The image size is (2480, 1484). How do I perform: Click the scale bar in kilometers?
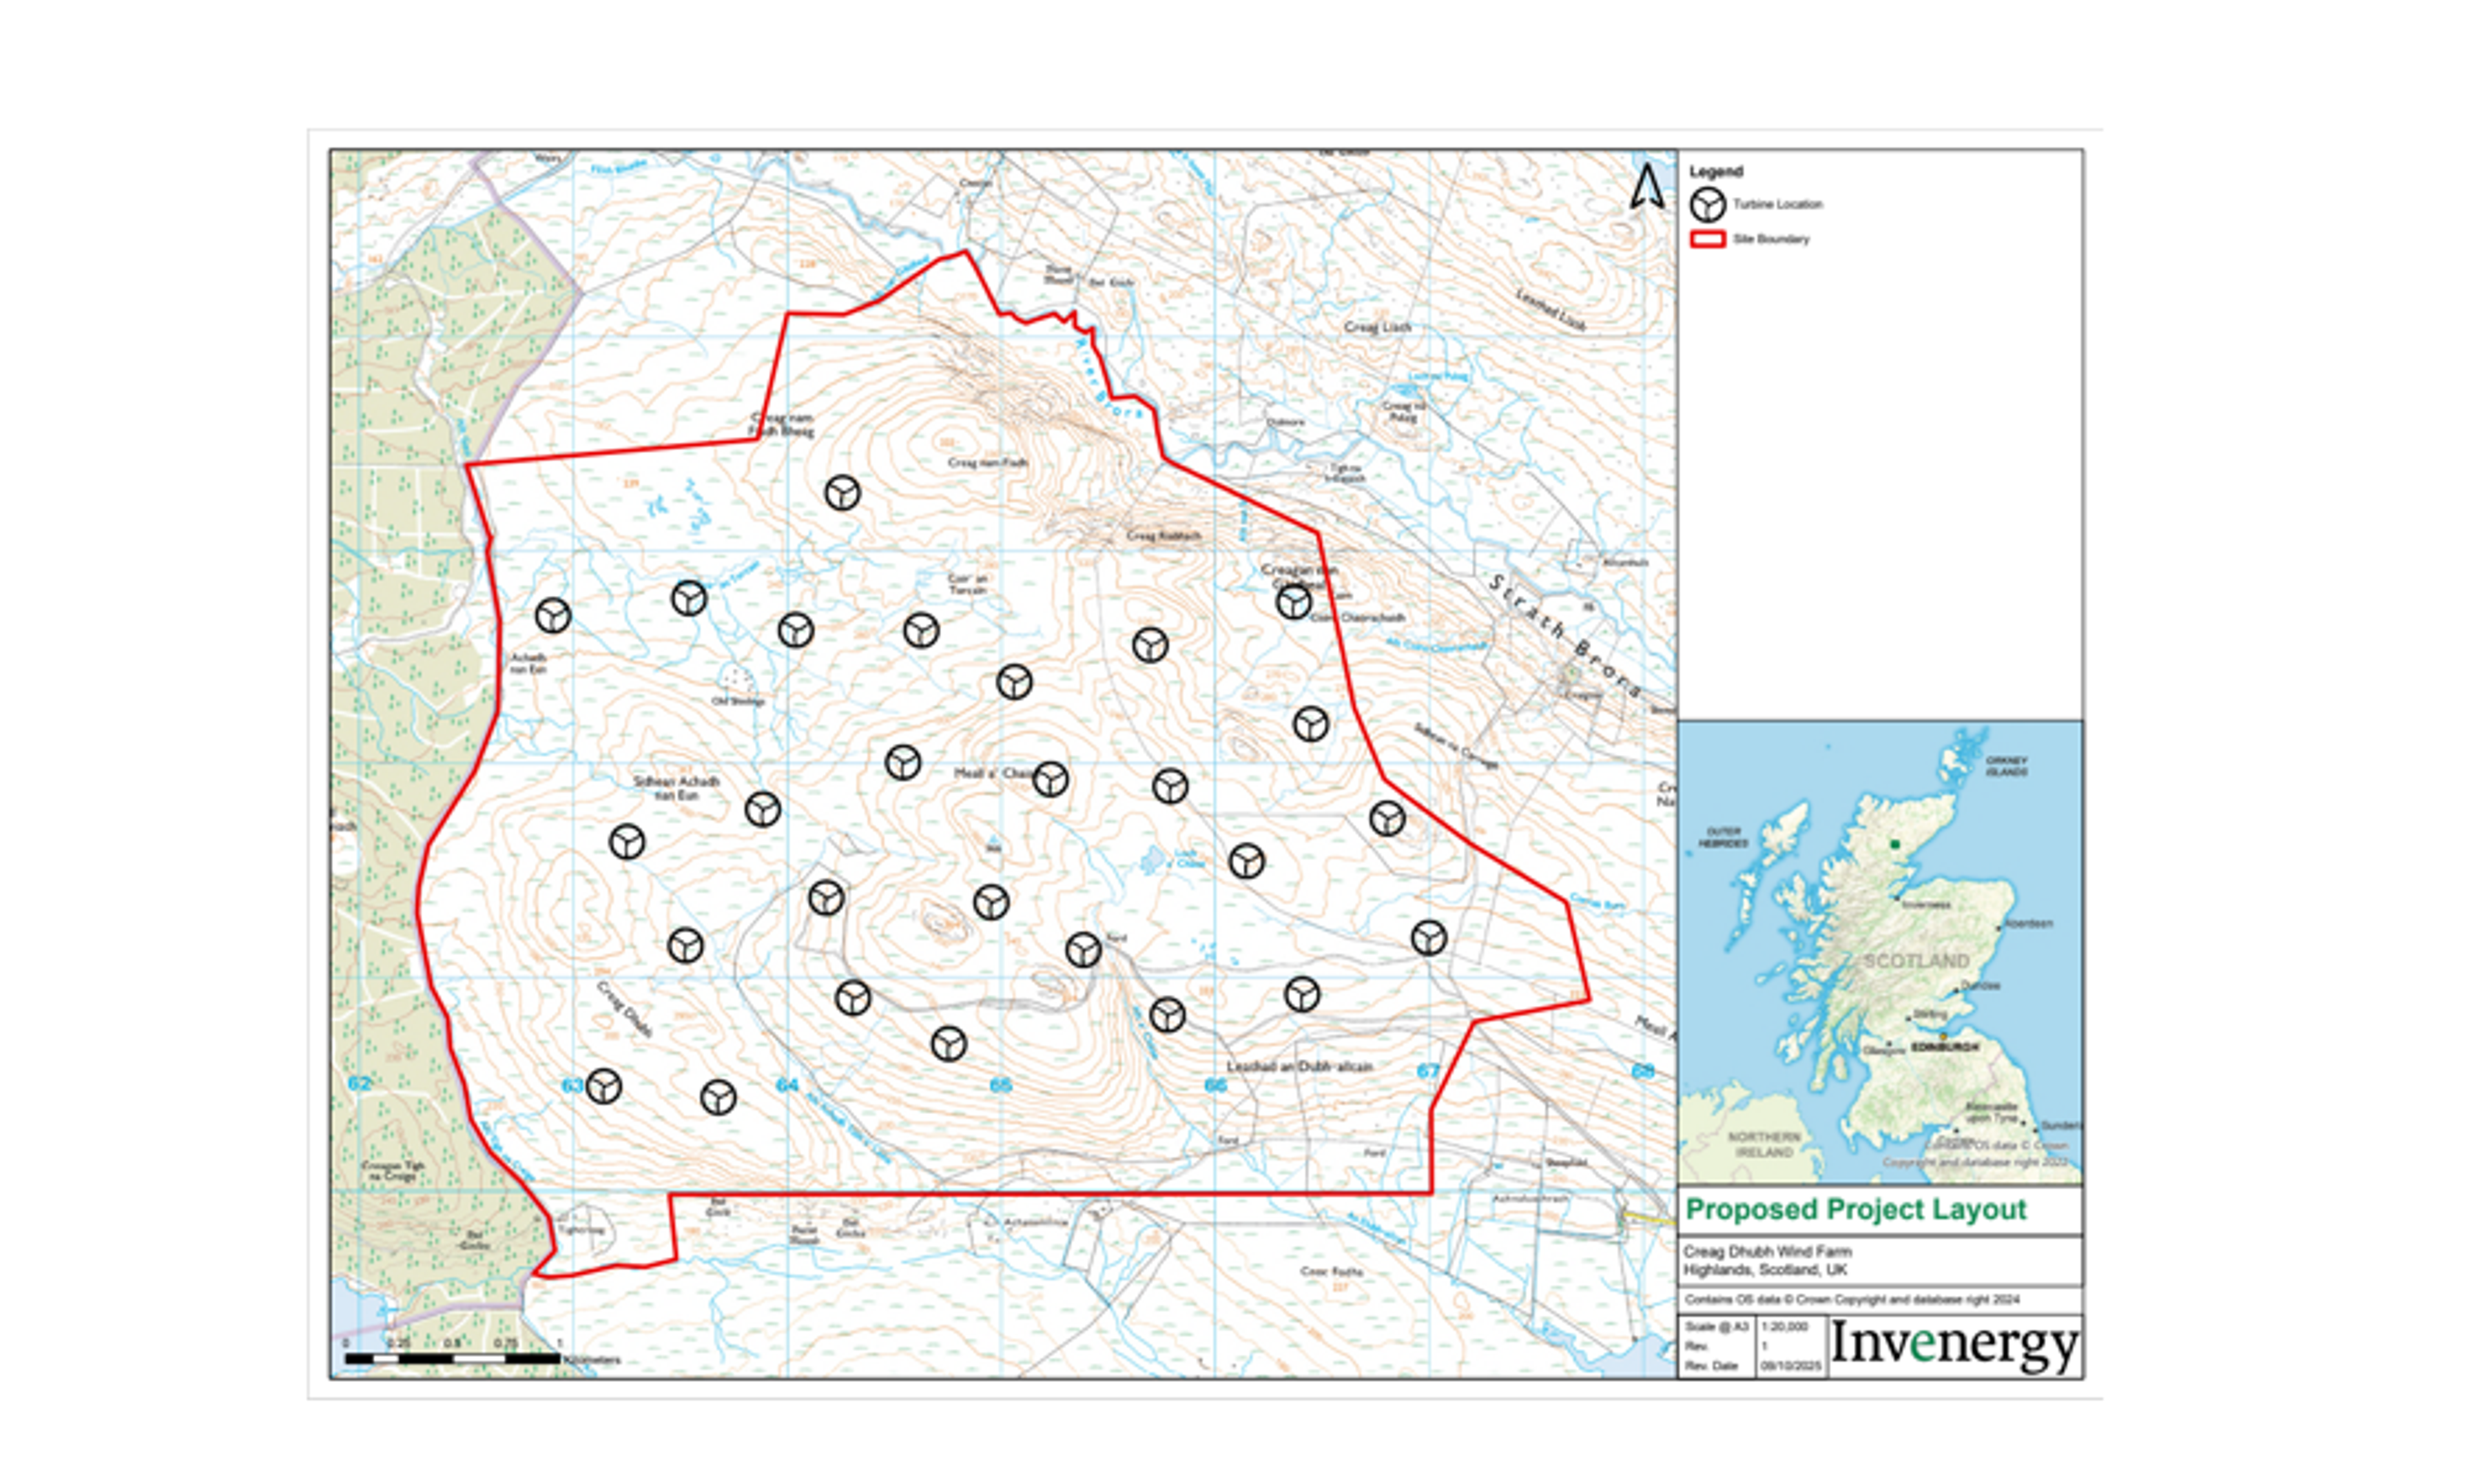point(452,1359)
